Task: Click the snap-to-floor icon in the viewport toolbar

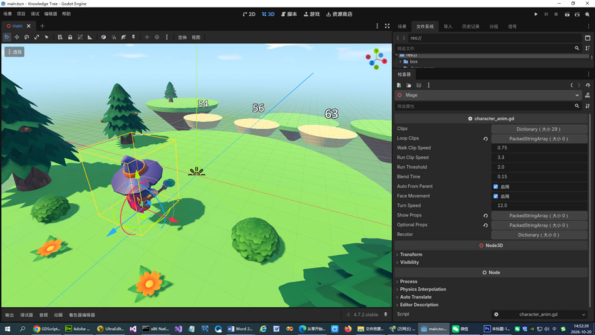Action: 133,37
